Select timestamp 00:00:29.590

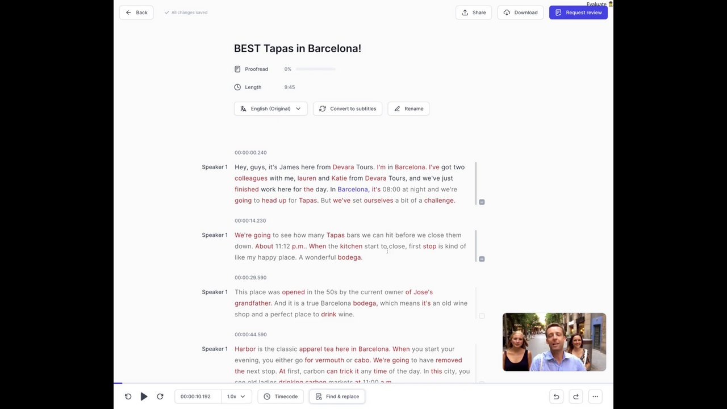click(x=250, y=278)
